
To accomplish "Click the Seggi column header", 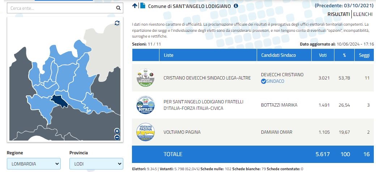I will click(x=364, y=55).
